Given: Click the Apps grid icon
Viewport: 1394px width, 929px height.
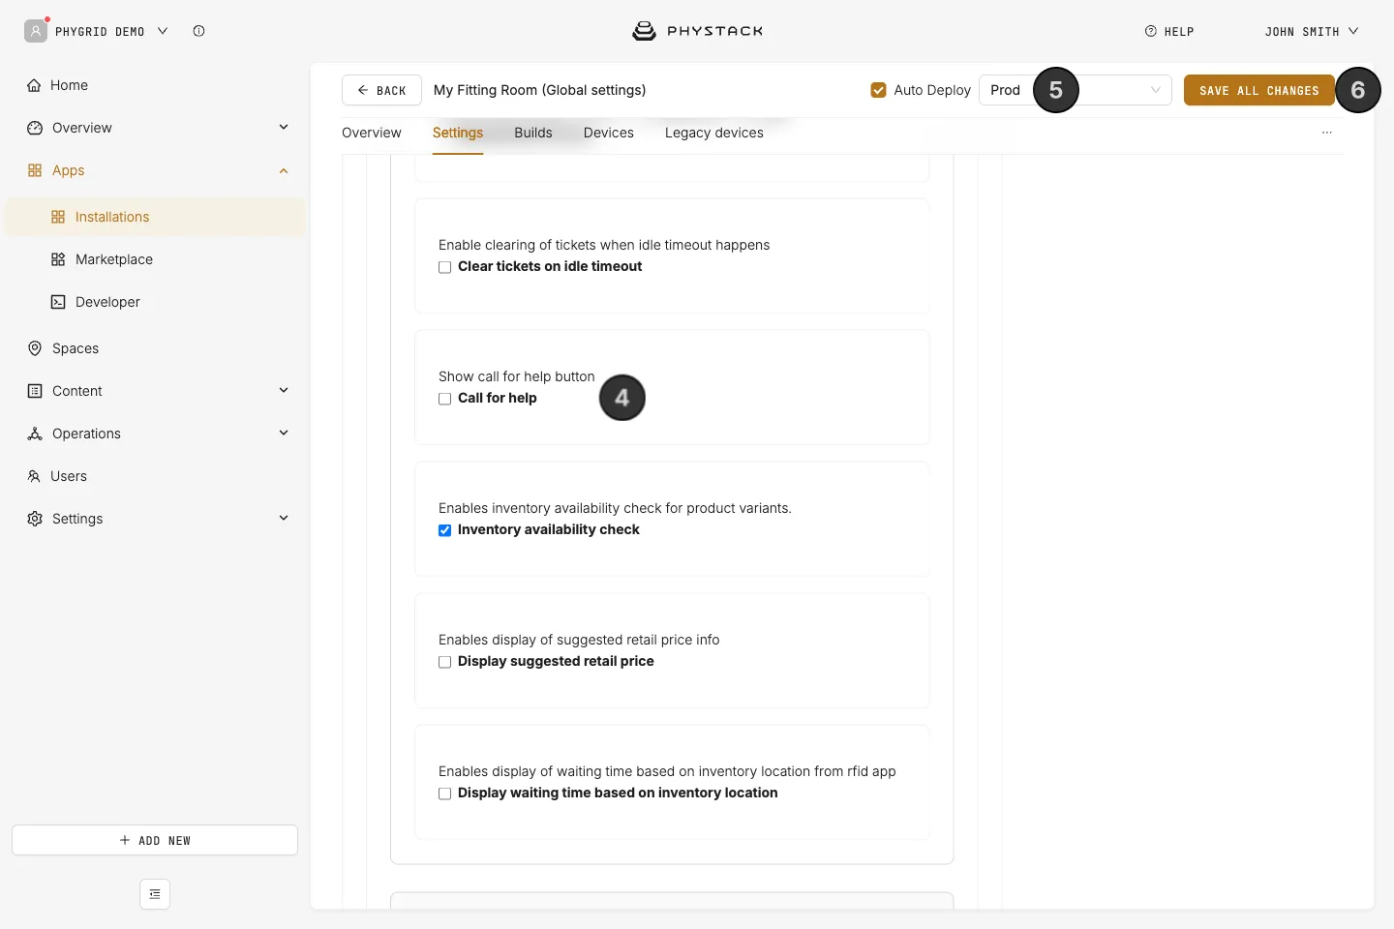Looking at the screenshot, I should (35, 170).
